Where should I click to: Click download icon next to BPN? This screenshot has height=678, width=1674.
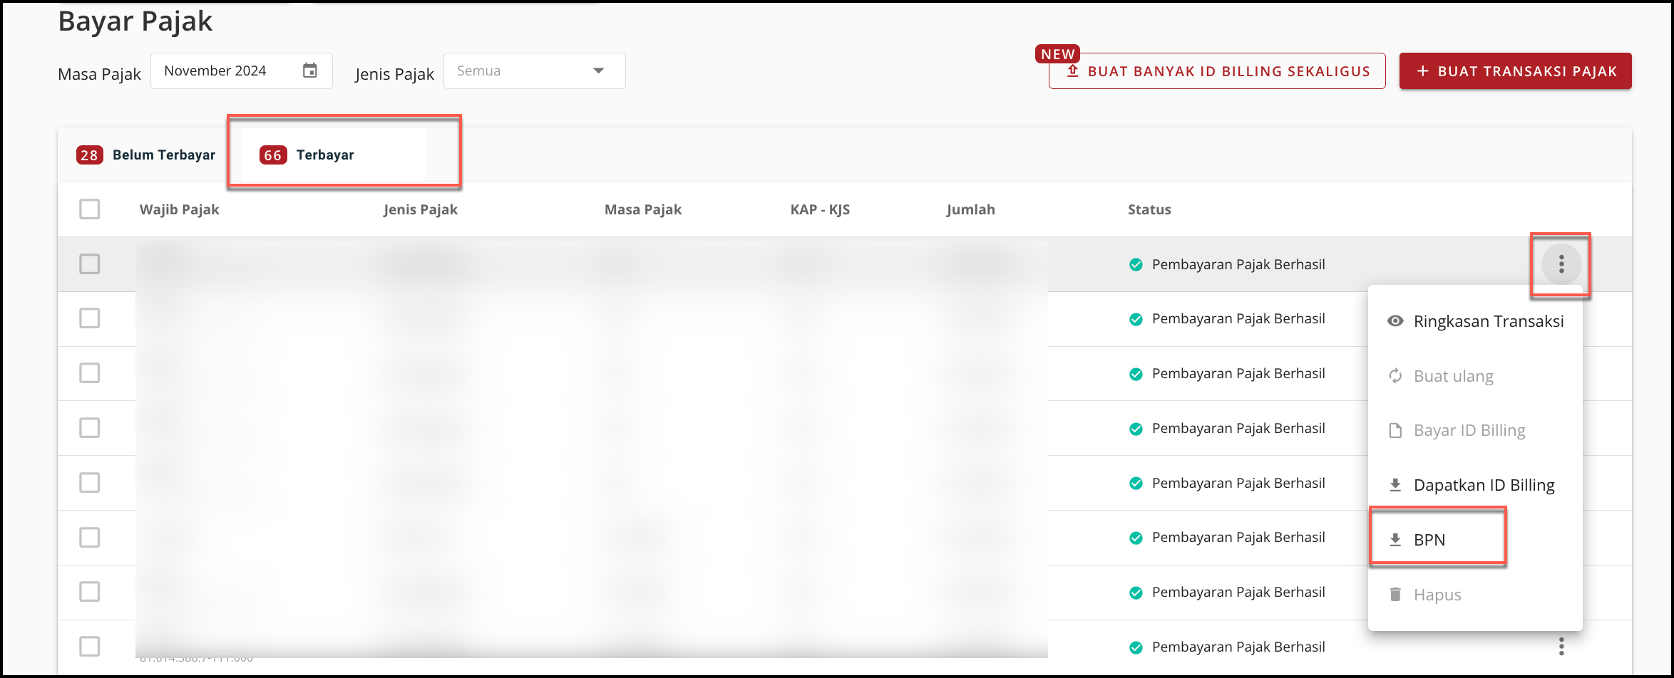(x=1395, y=540)
